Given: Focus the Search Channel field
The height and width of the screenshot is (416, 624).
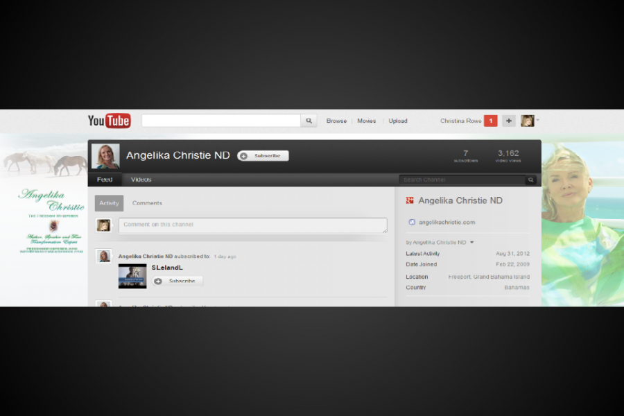Looking at the screenshot, I should coord(462,180).
